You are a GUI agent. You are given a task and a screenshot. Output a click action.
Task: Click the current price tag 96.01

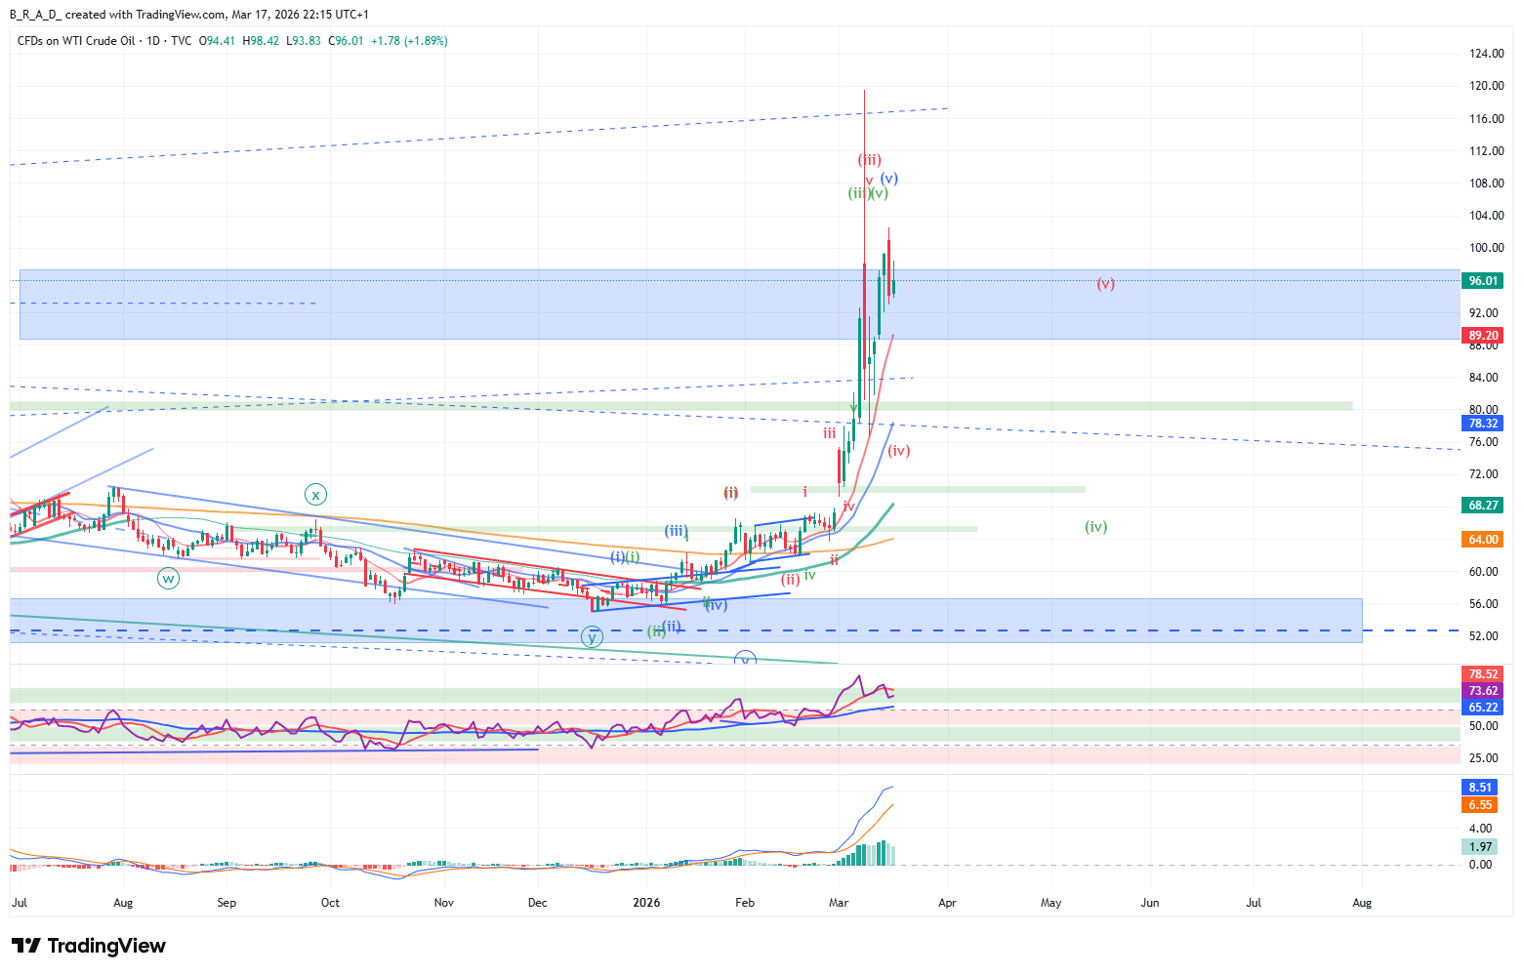1482,281
